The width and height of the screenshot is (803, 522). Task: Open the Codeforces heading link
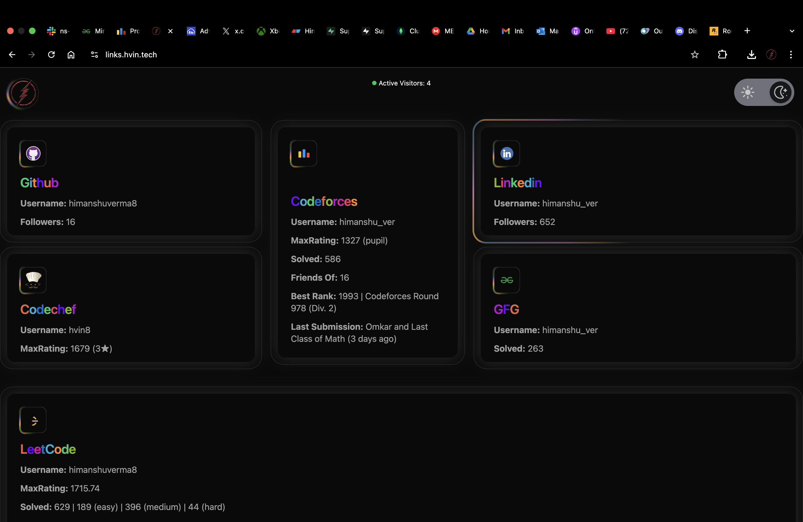[x=324, y=201]
